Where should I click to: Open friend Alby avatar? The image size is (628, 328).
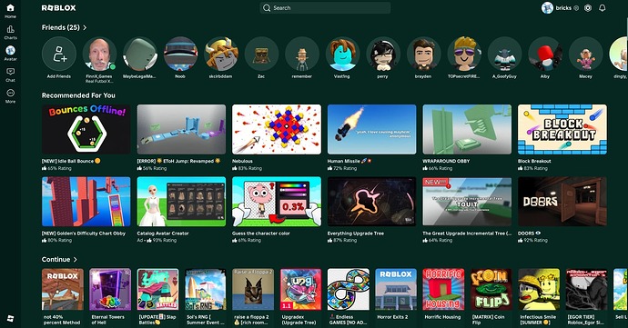click(545, 54)
